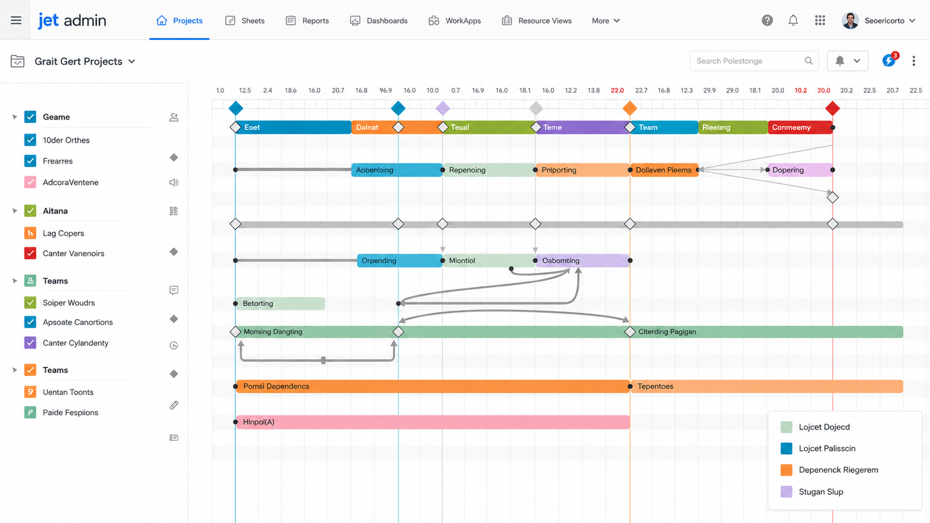Open the WorkApps tab

tap(455, 21)
